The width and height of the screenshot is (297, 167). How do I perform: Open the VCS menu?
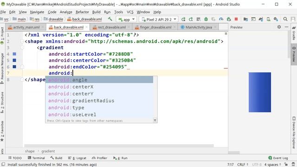[130, 12]
